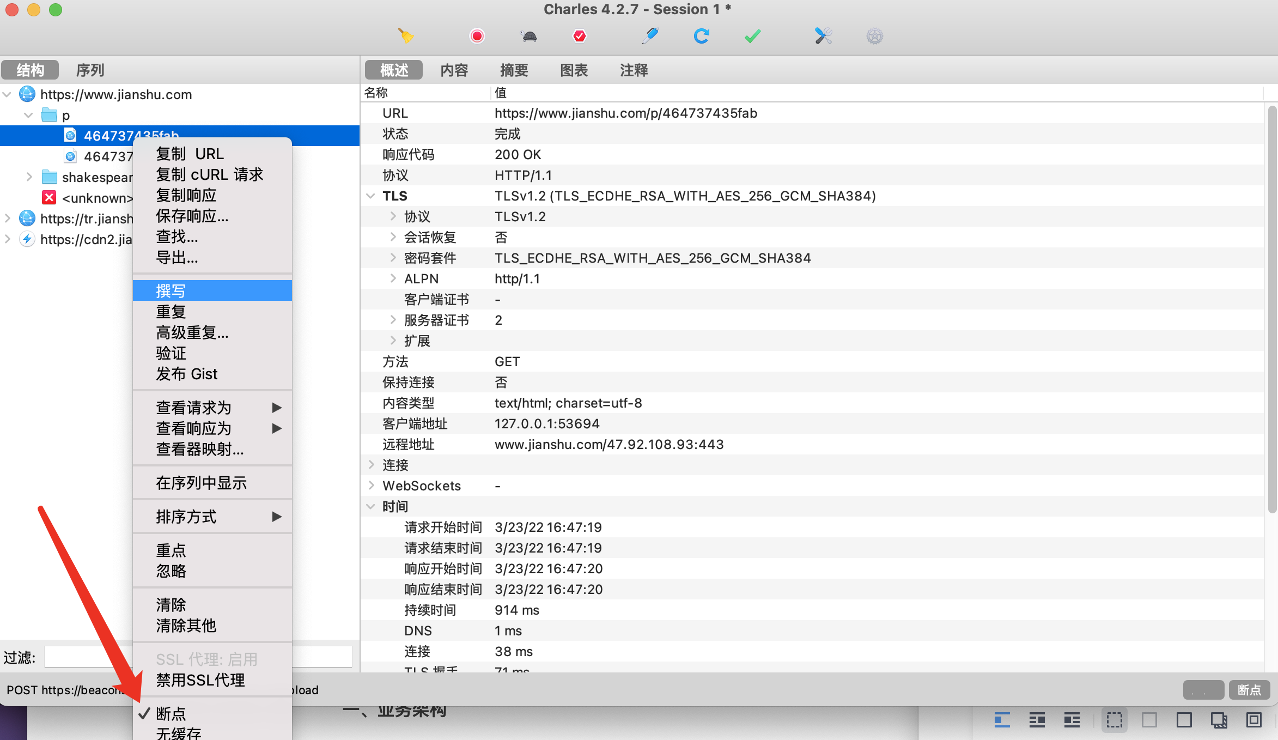
Task: Expand the 密码套件 row
Action: [393, 258]
